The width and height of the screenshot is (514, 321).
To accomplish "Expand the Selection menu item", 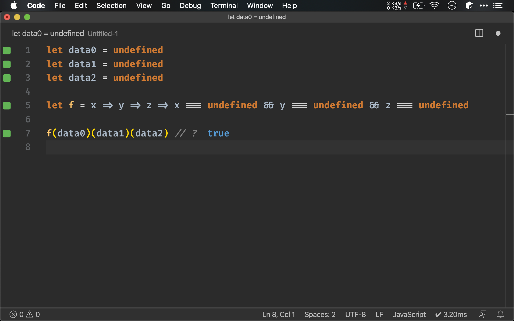I will (x=111, y=5).
